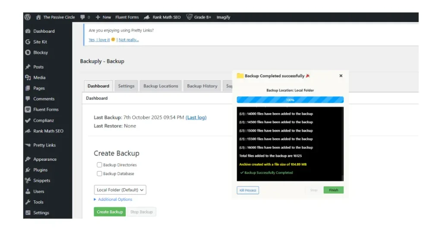Click the Rank Math SEO icon in admin bar
This screenshot has height=231, width=442.
[x=147, y=17]
